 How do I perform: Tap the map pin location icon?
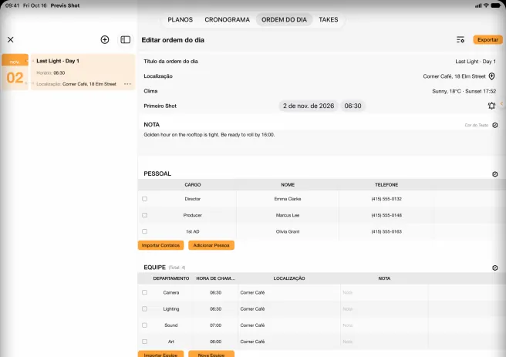point(491,76)
